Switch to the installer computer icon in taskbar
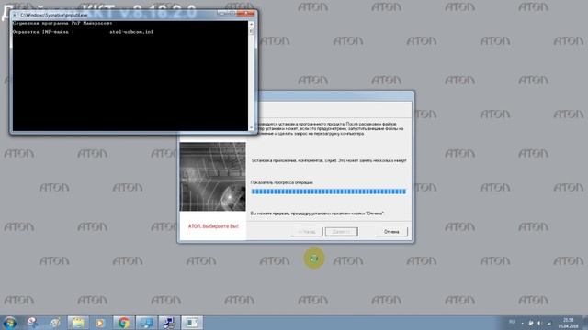The image size is (588, 330). [x=169, y=323]
